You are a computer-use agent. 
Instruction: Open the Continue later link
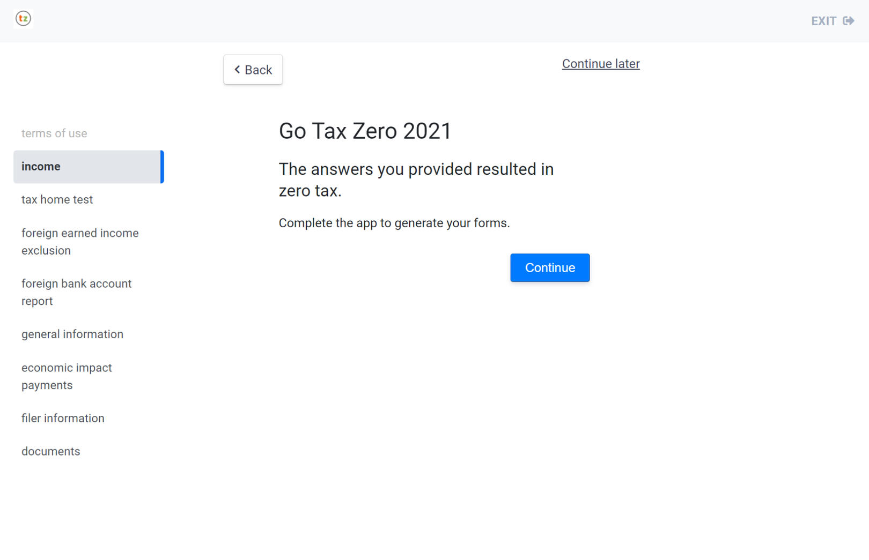click(600, 64)
